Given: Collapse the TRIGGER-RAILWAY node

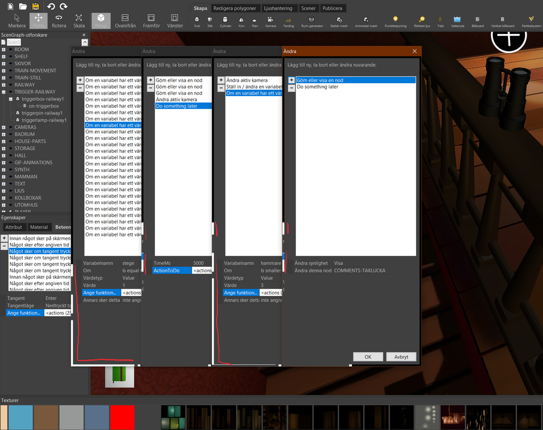Looking at the screenshot, I should coord(3,92).
